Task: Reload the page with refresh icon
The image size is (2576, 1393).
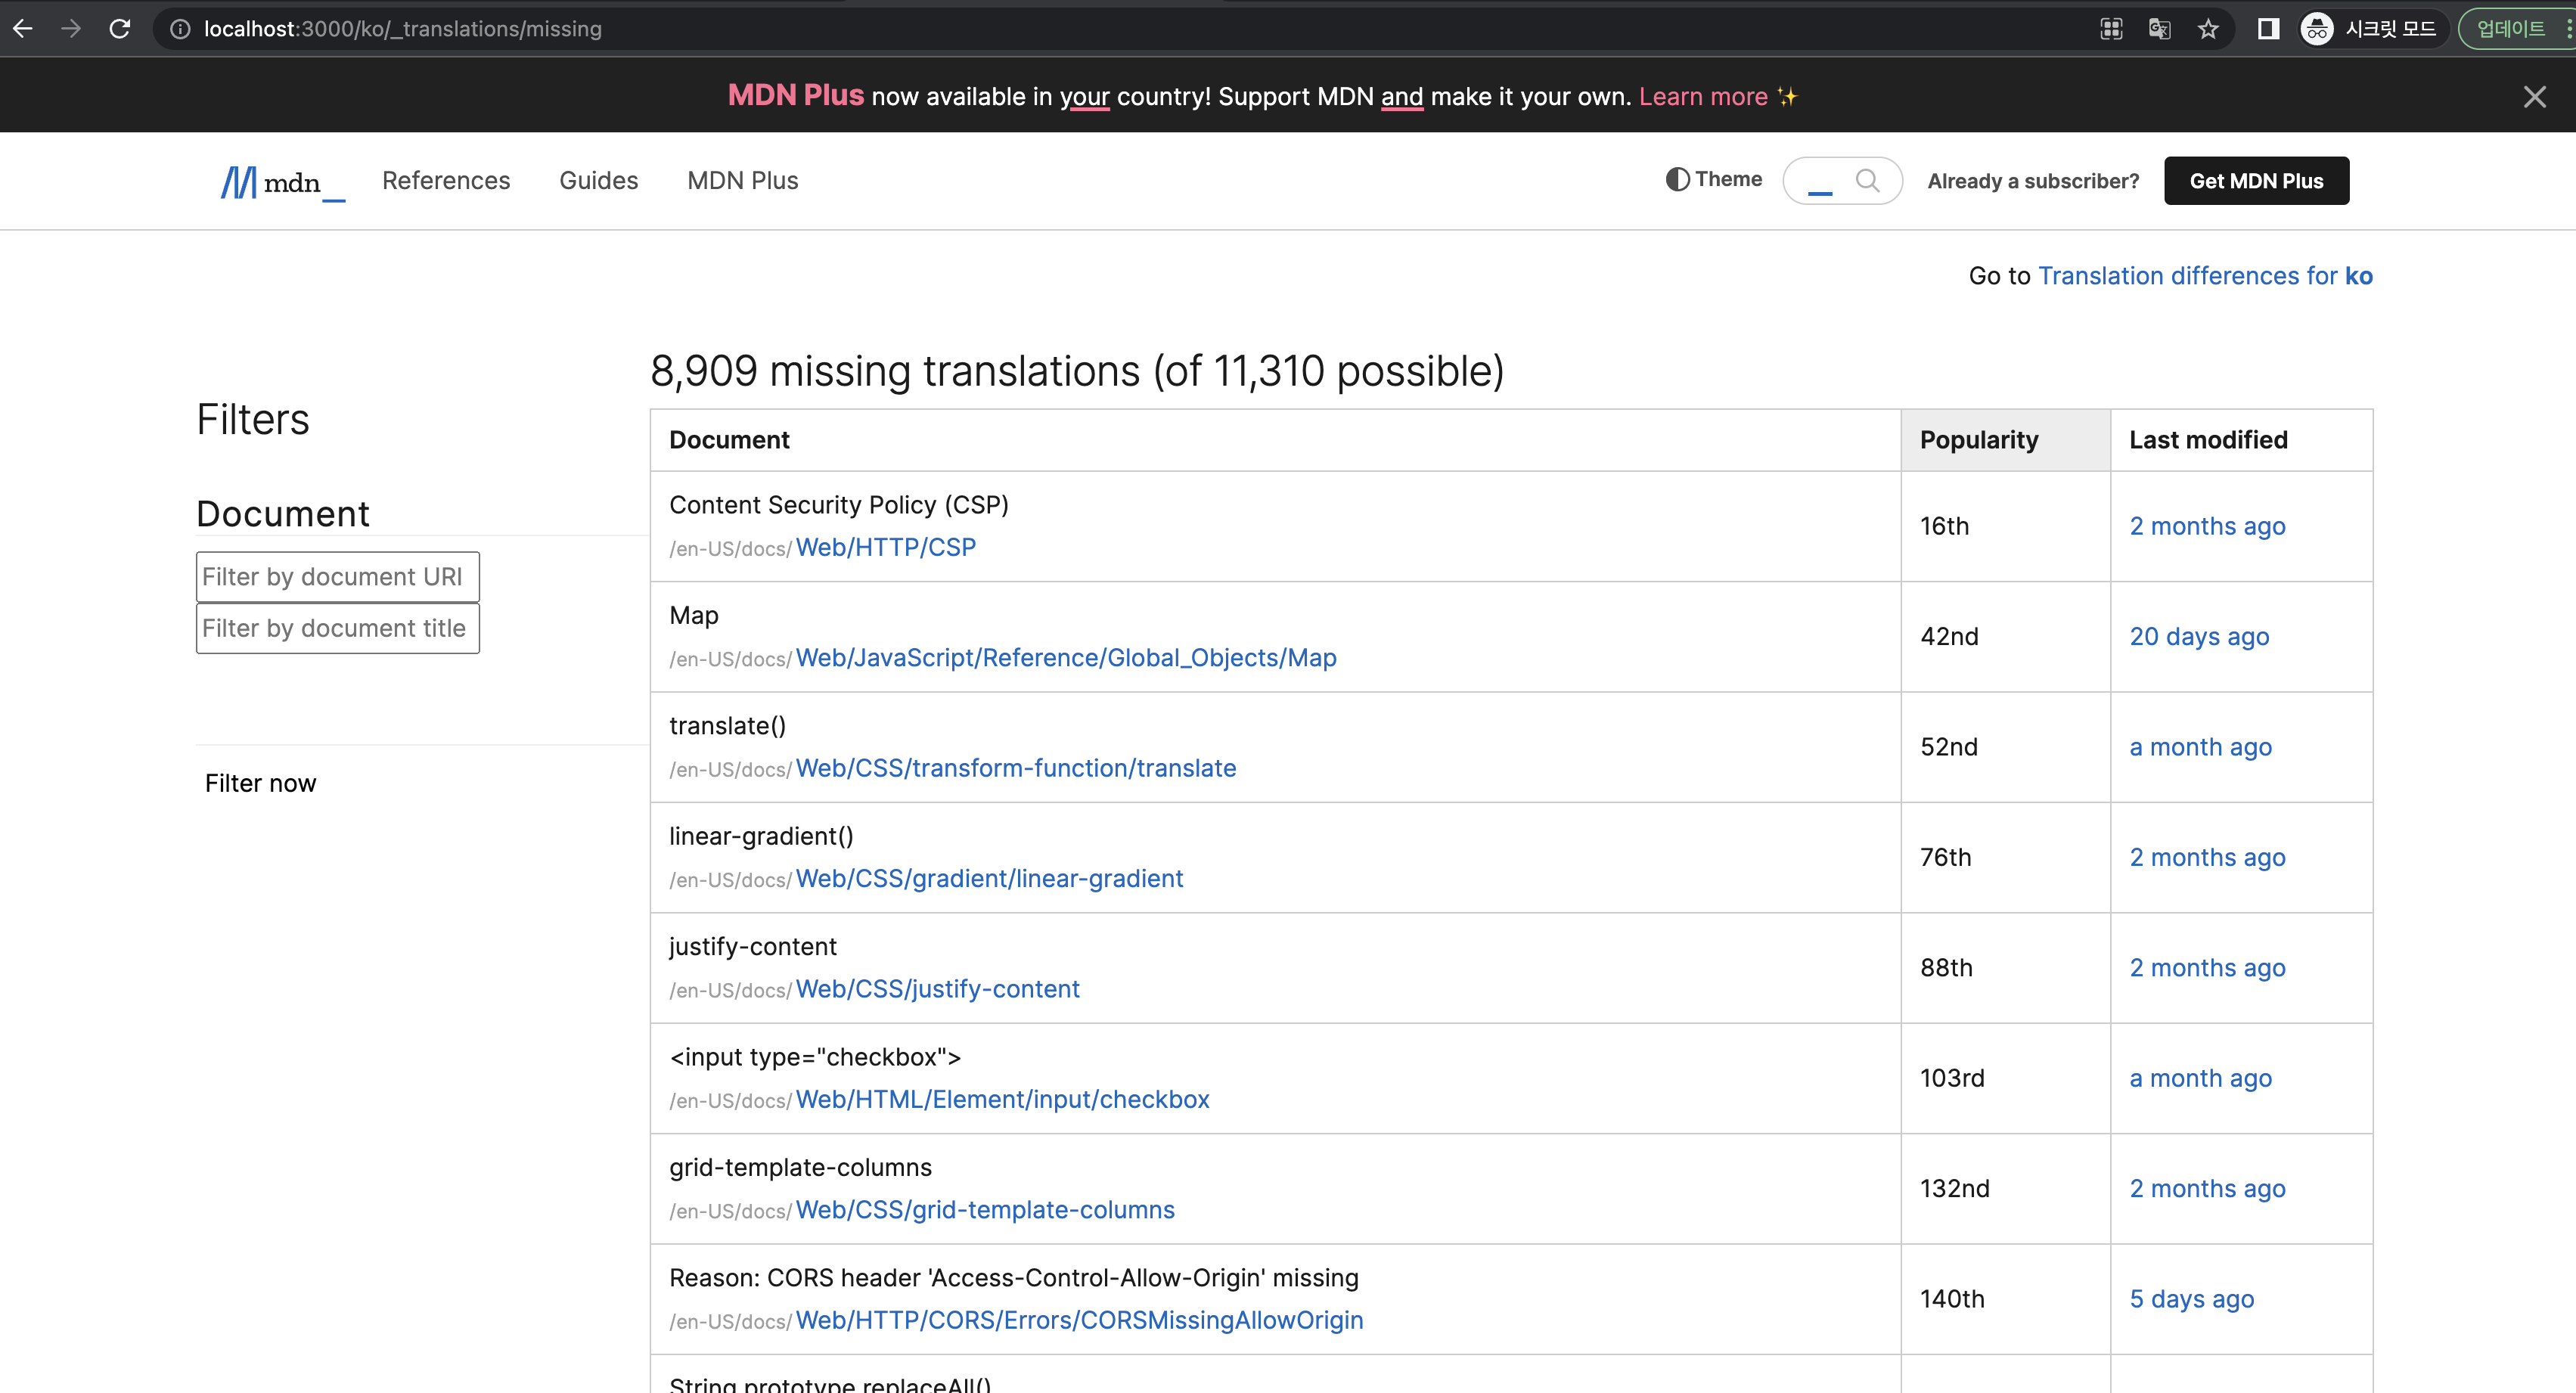Action: (120, 29)
